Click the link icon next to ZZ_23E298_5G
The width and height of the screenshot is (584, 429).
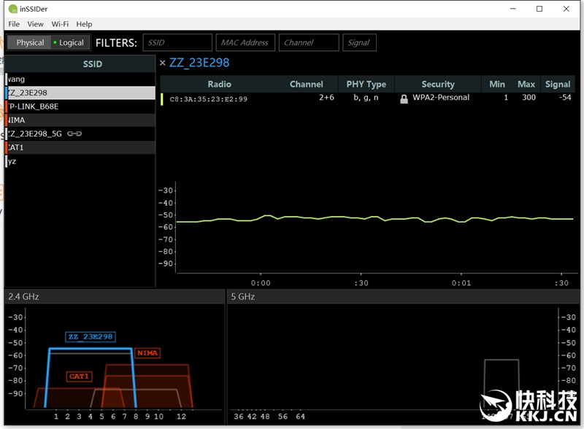74,134
